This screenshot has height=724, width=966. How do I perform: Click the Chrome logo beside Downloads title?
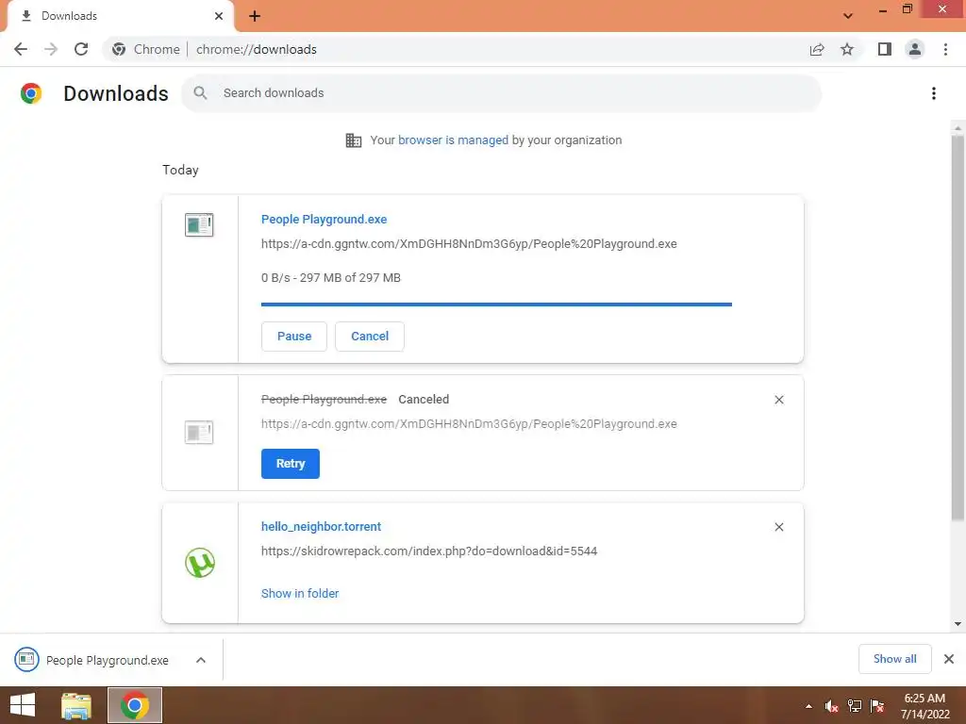[x=31, y=93]
